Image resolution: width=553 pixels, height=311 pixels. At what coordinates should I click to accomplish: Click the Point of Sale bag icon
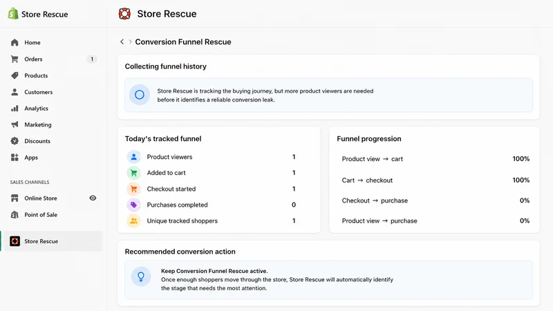coord(15,214)
